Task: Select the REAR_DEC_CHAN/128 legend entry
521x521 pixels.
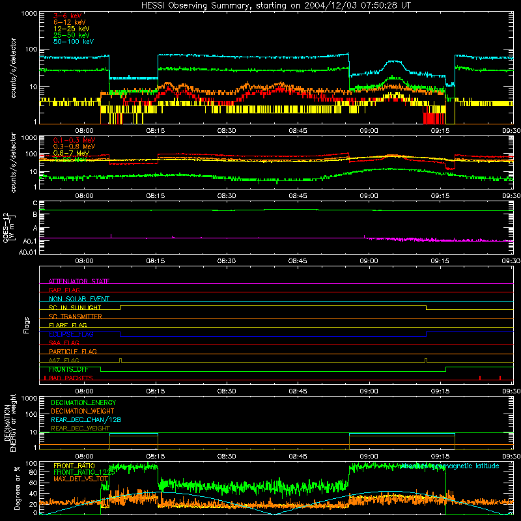Action: click(86, 419)
